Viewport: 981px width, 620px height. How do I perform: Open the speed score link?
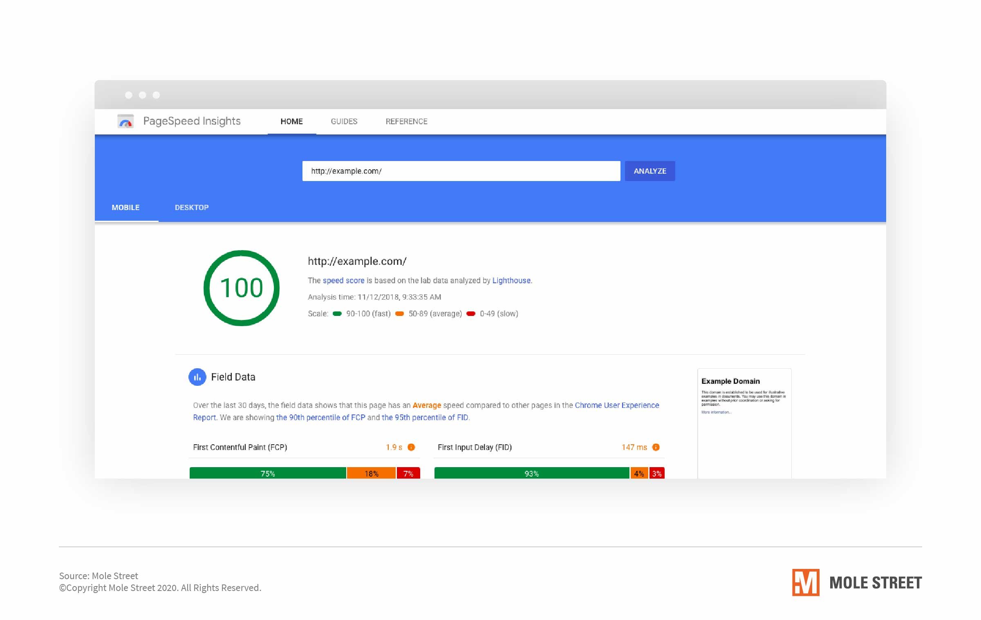(343, 280)
